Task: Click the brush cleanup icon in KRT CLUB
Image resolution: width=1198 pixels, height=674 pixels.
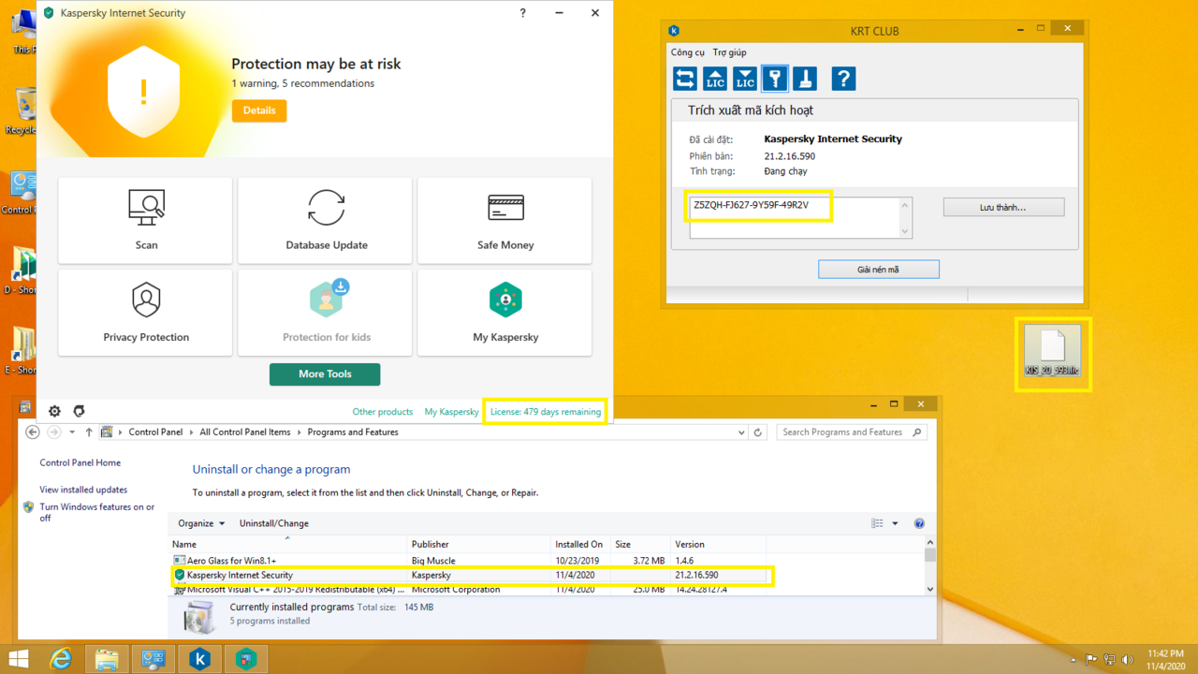Action: point(805,79)
